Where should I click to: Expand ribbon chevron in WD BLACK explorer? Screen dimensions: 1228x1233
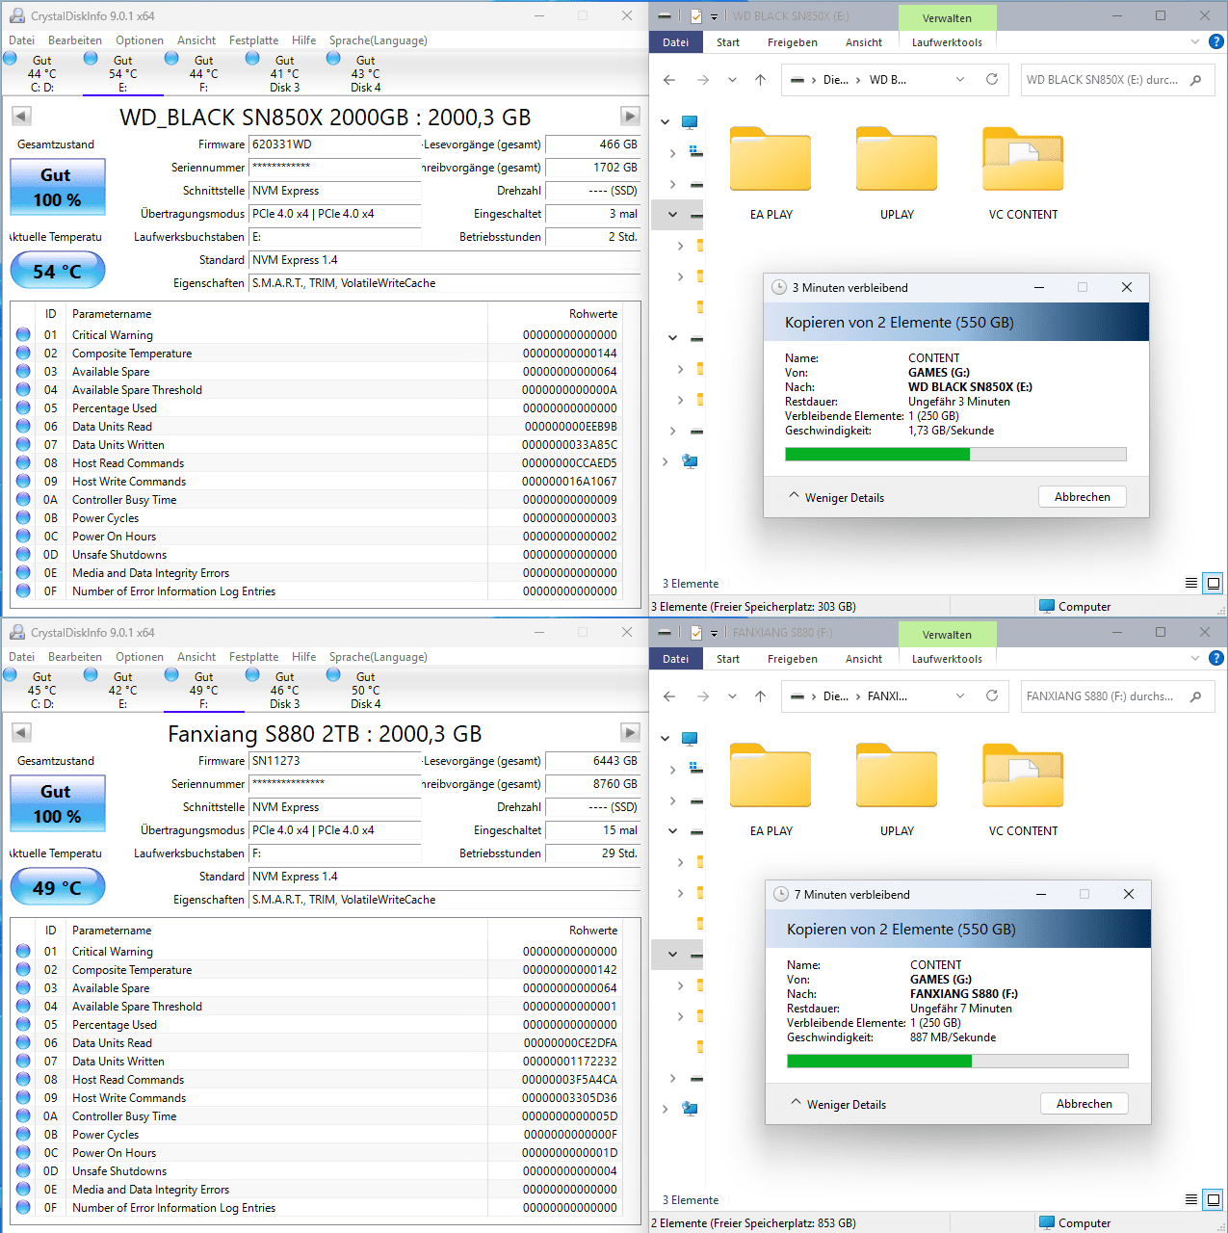(1195, 41)
